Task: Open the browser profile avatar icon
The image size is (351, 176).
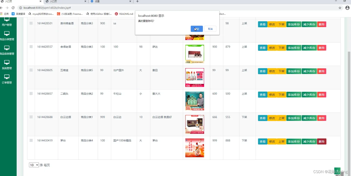Action: 347,8
